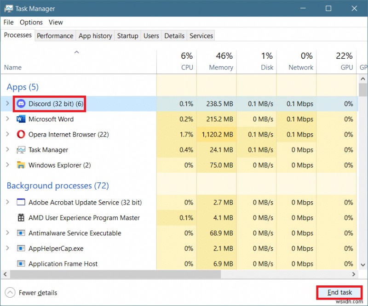Expand the Opera Internet Browser group
Viewport: 368px width, 306px height.
point(7,135)
